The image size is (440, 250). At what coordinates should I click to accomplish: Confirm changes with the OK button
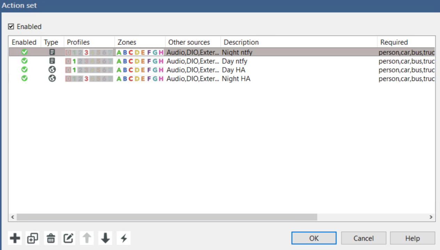click(313, 238)
